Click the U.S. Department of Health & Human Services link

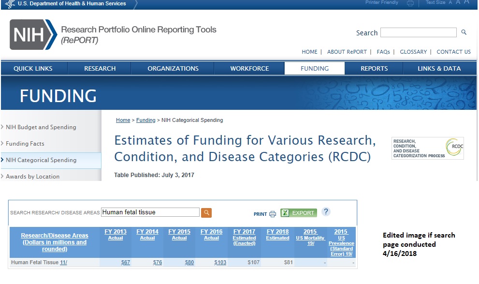[x=72, y=4]
